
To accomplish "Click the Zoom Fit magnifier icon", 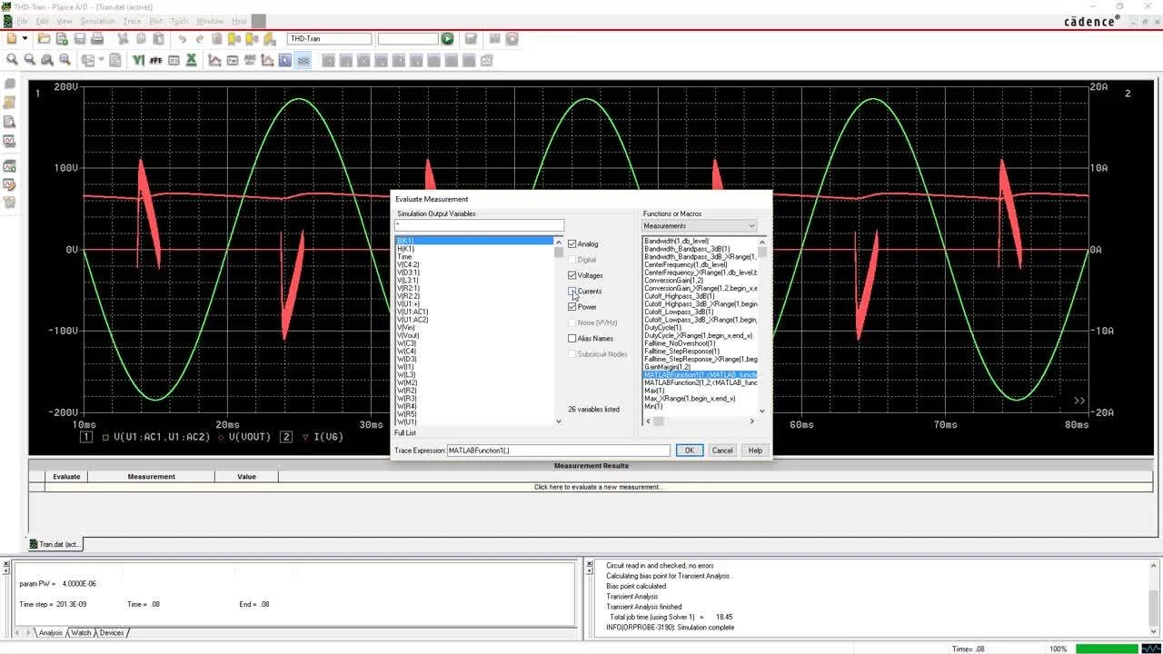I will point(65,60).
